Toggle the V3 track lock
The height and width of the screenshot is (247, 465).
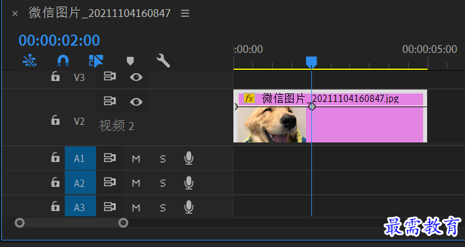(x=56, y=76)
